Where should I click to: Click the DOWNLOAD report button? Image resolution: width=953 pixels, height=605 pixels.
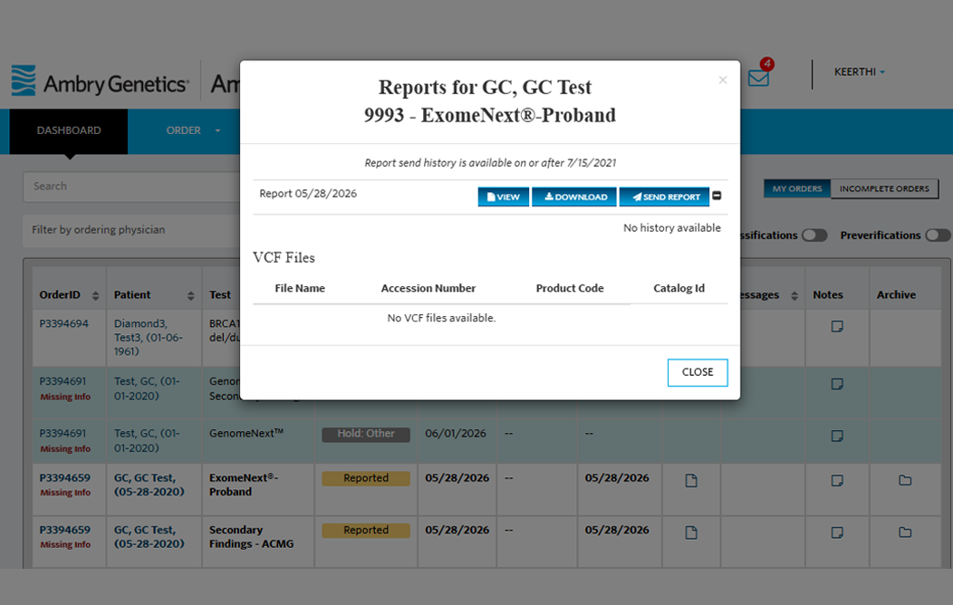[574, 197]
